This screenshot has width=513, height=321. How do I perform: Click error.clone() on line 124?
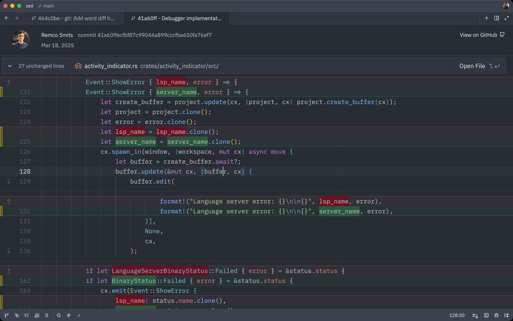pyautogui.click(x=171, y=122)
